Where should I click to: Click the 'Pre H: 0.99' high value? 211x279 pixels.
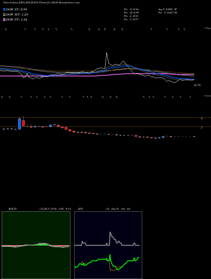tap(131, 13)
